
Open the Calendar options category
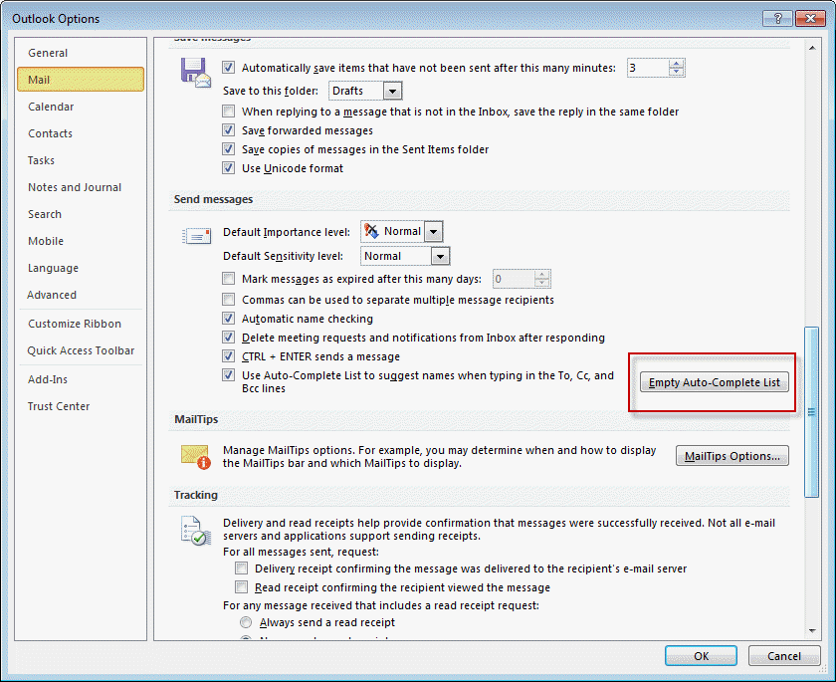pyautogui.click(x=81, y=107)
